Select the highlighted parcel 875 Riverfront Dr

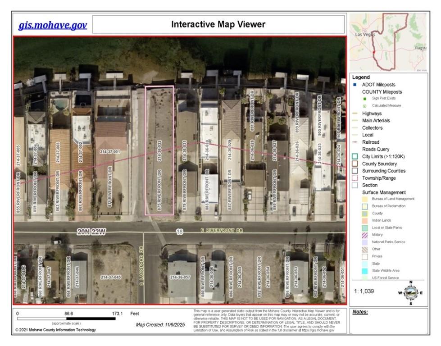(x=159, y=150)
